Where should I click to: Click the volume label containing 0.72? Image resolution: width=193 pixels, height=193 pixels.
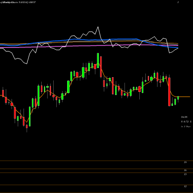(x=186, y=122)
